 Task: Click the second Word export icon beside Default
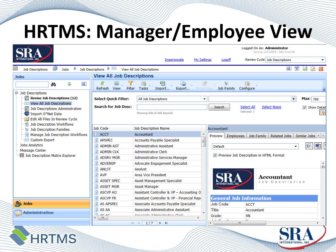[318, 146]
